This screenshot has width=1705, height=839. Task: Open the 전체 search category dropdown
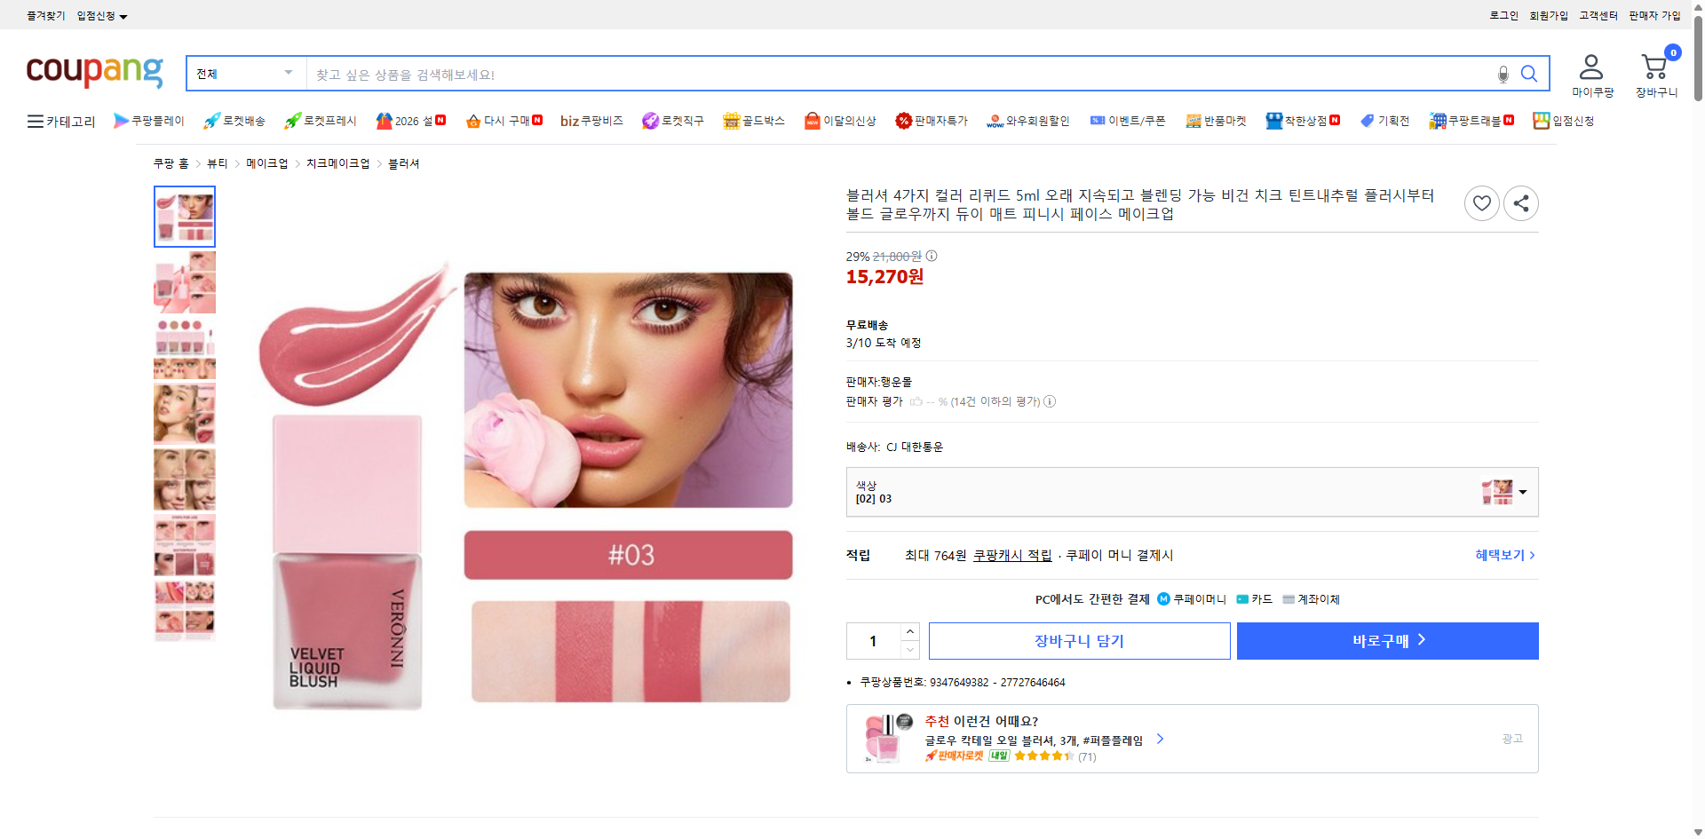click(242, 73)
